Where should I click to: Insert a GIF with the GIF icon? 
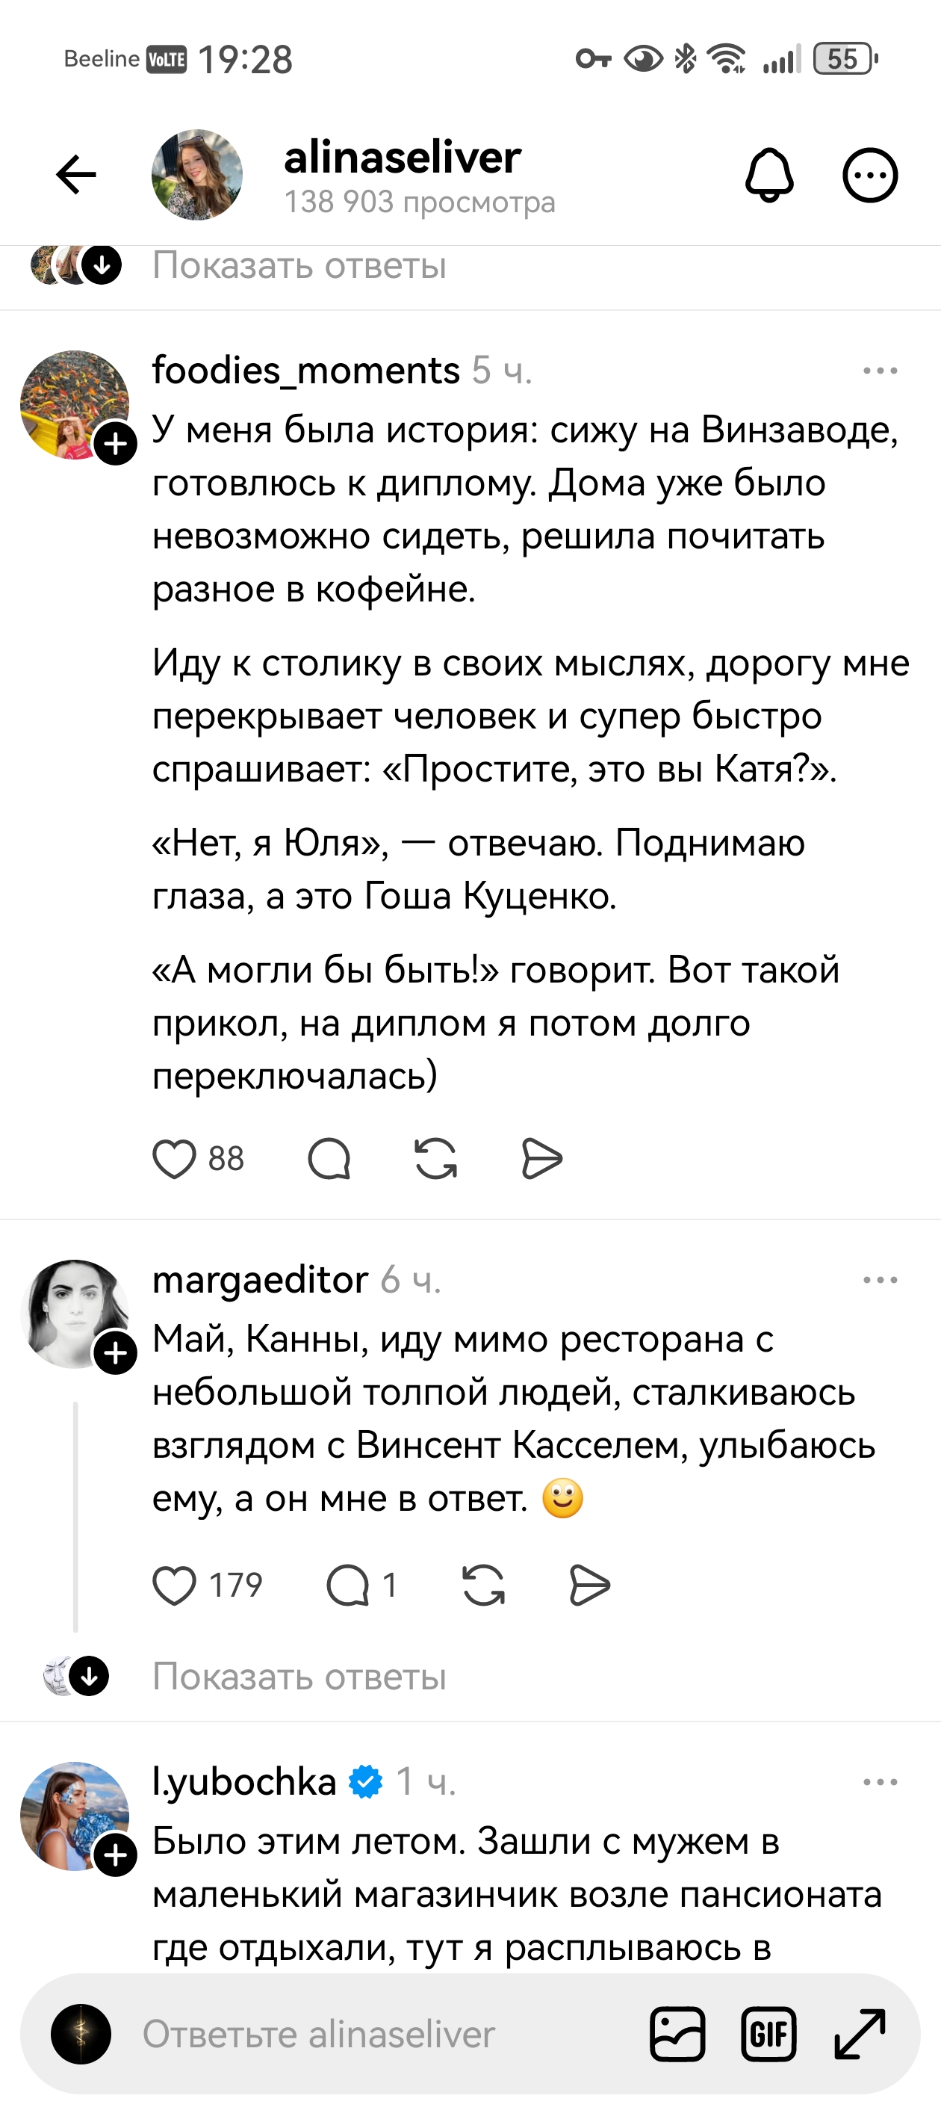coord(770,2033)
